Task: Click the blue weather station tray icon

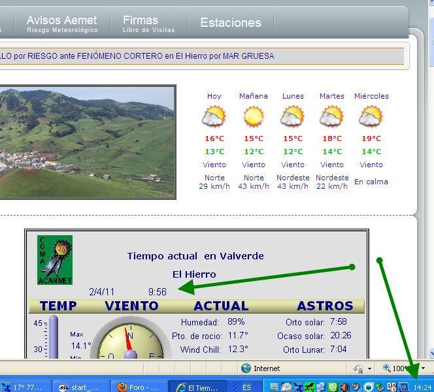Action: click(298, 387)
